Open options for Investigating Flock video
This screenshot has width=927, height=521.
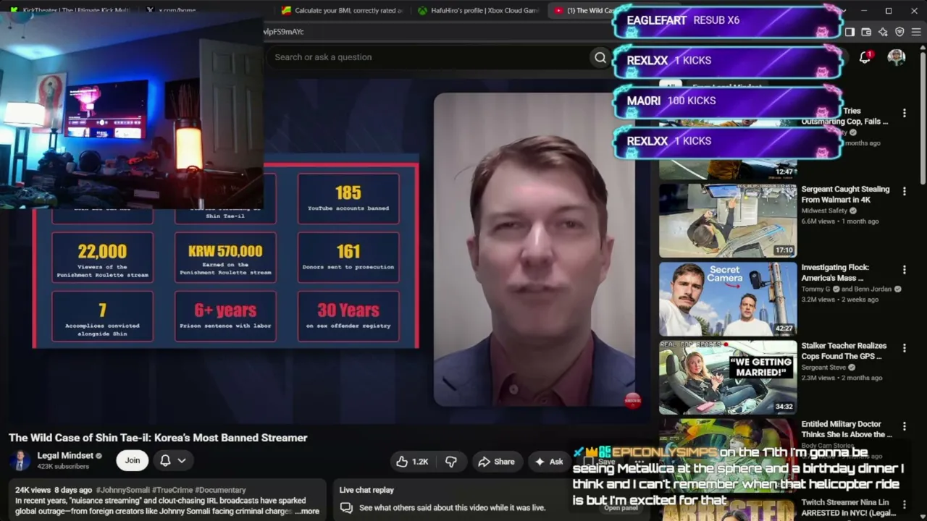tap(904, 269)
